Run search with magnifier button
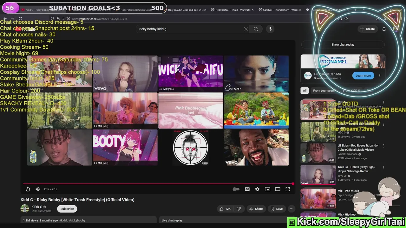This screenshot has height=228, width=406. (x=256, y=29)
